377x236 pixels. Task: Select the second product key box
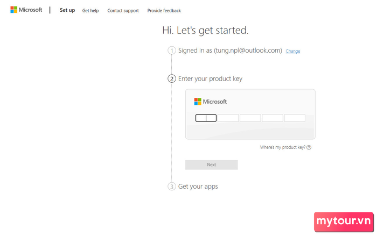[x=228, y=118]
